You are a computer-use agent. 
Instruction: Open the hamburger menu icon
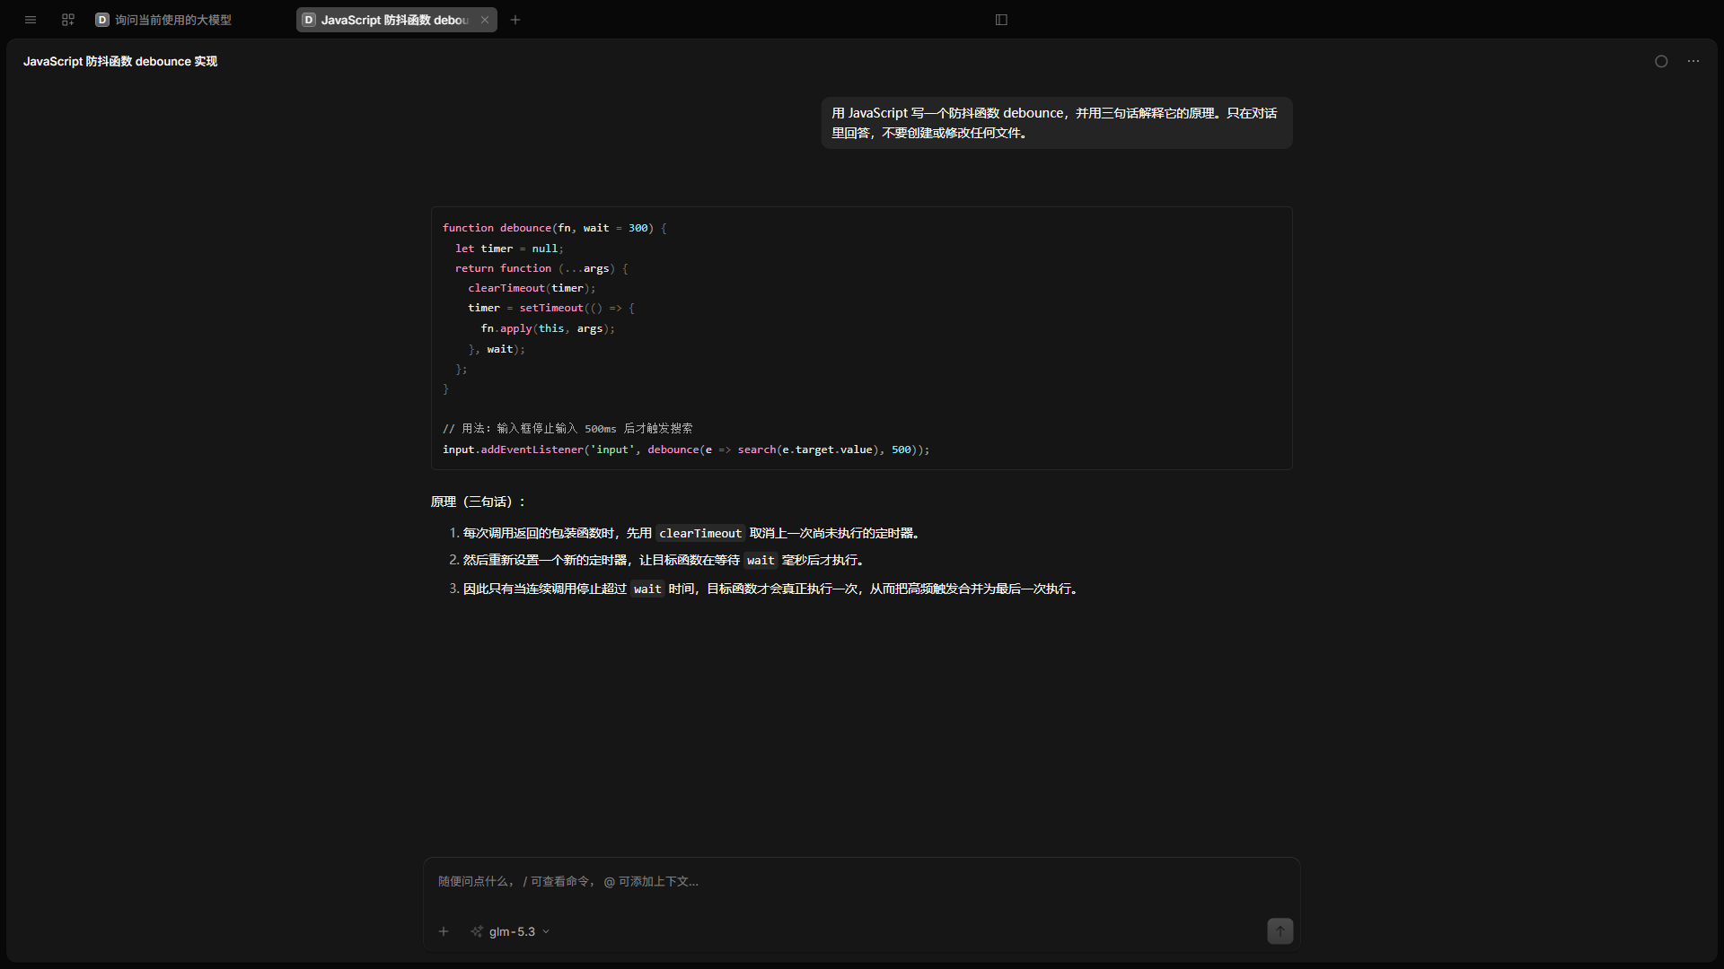[31, 20]
